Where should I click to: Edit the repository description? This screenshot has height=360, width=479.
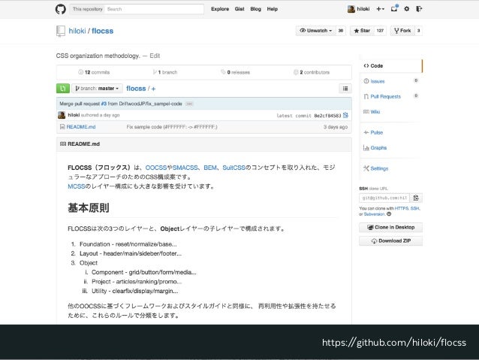click(x=155, y=56)
